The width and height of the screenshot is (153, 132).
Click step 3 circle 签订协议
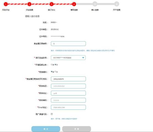pos(51,4)
